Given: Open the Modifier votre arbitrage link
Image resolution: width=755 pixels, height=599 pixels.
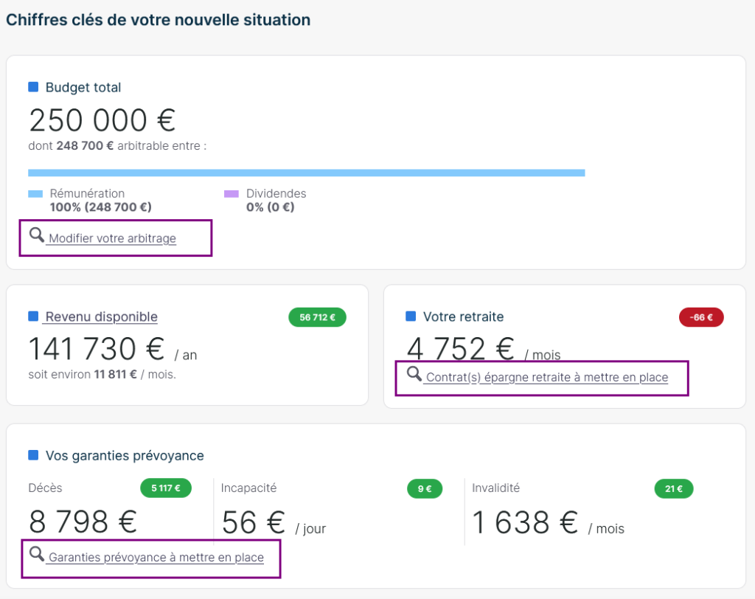Looking at the screenshot, I should [112, 239].
